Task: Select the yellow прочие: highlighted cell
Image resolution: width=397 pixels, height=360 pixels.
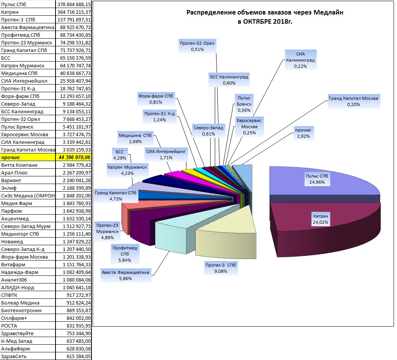Action: pyautogui.click(x=28, y=157)
